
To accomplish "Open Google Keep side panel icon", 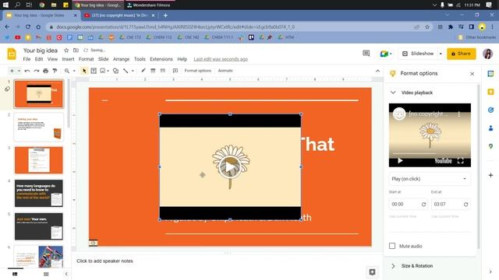I will click(490, 92).
